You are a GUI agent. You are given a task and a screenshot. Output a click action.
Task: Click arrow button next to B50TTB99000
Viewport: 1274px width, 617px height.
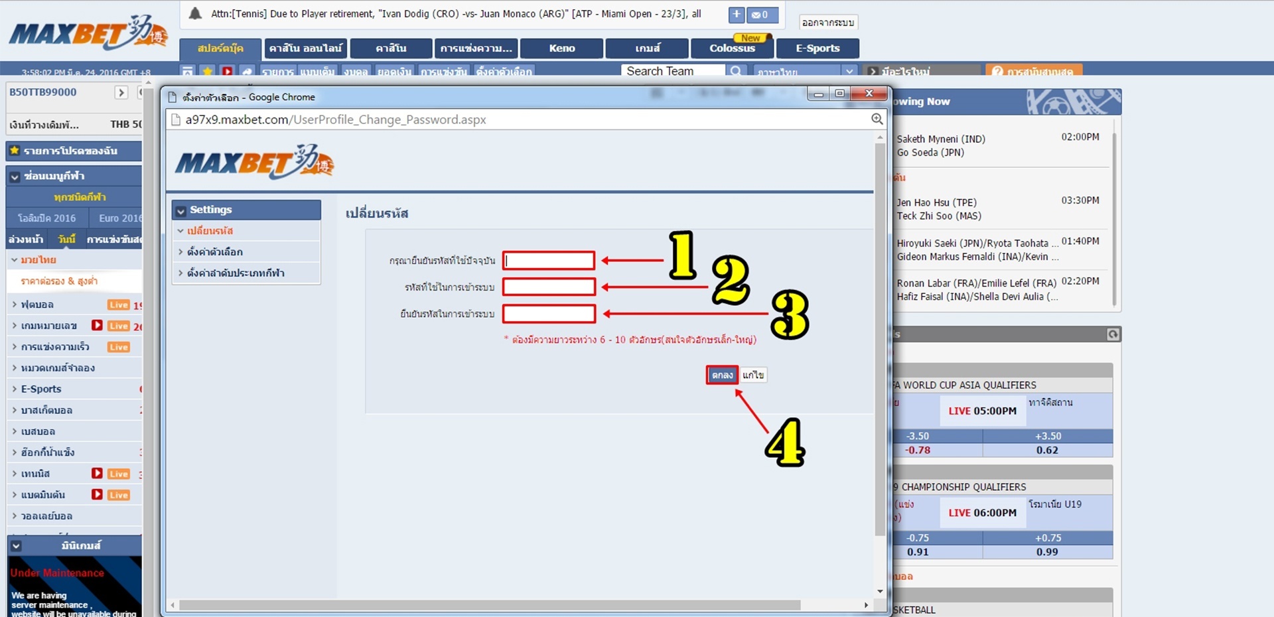pos(121,92)
